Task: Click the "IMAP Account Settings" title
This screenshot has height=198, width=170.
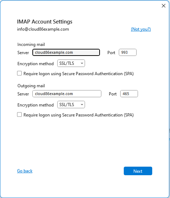Action: click(45, 22)
